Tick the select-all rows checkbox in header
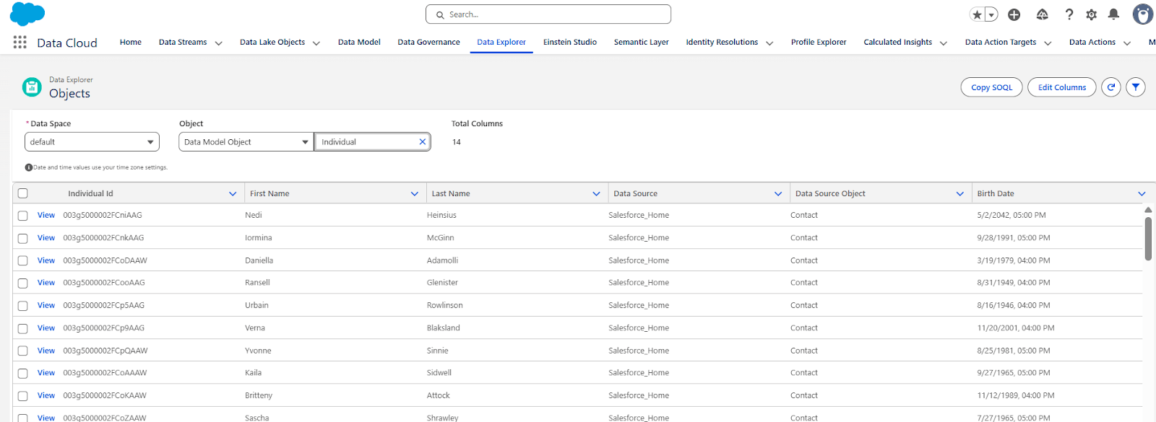Screen dimensions: 1156x422 point(23,193)
